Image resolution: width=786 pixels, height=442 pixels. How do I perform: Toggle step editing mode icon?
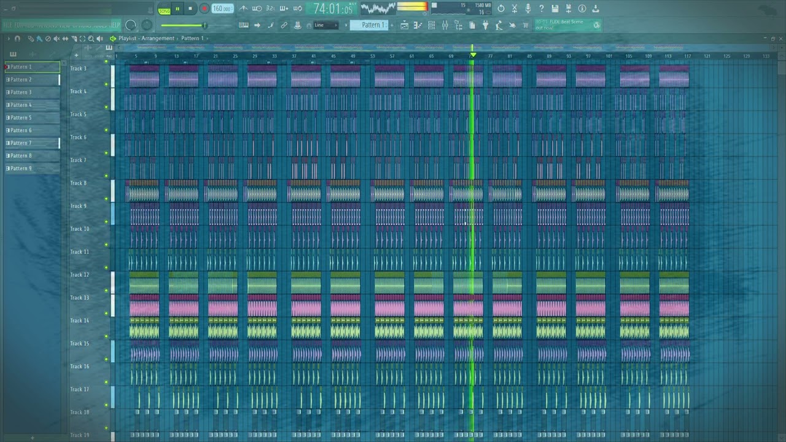270,25
